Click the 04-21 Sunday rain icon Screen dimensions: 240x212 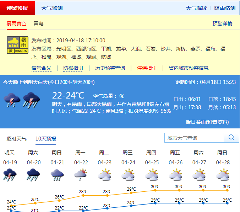(x=57, y=174)
